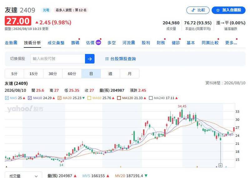
Task: Select the 日 daily interval
Action: tap(91, 74)
